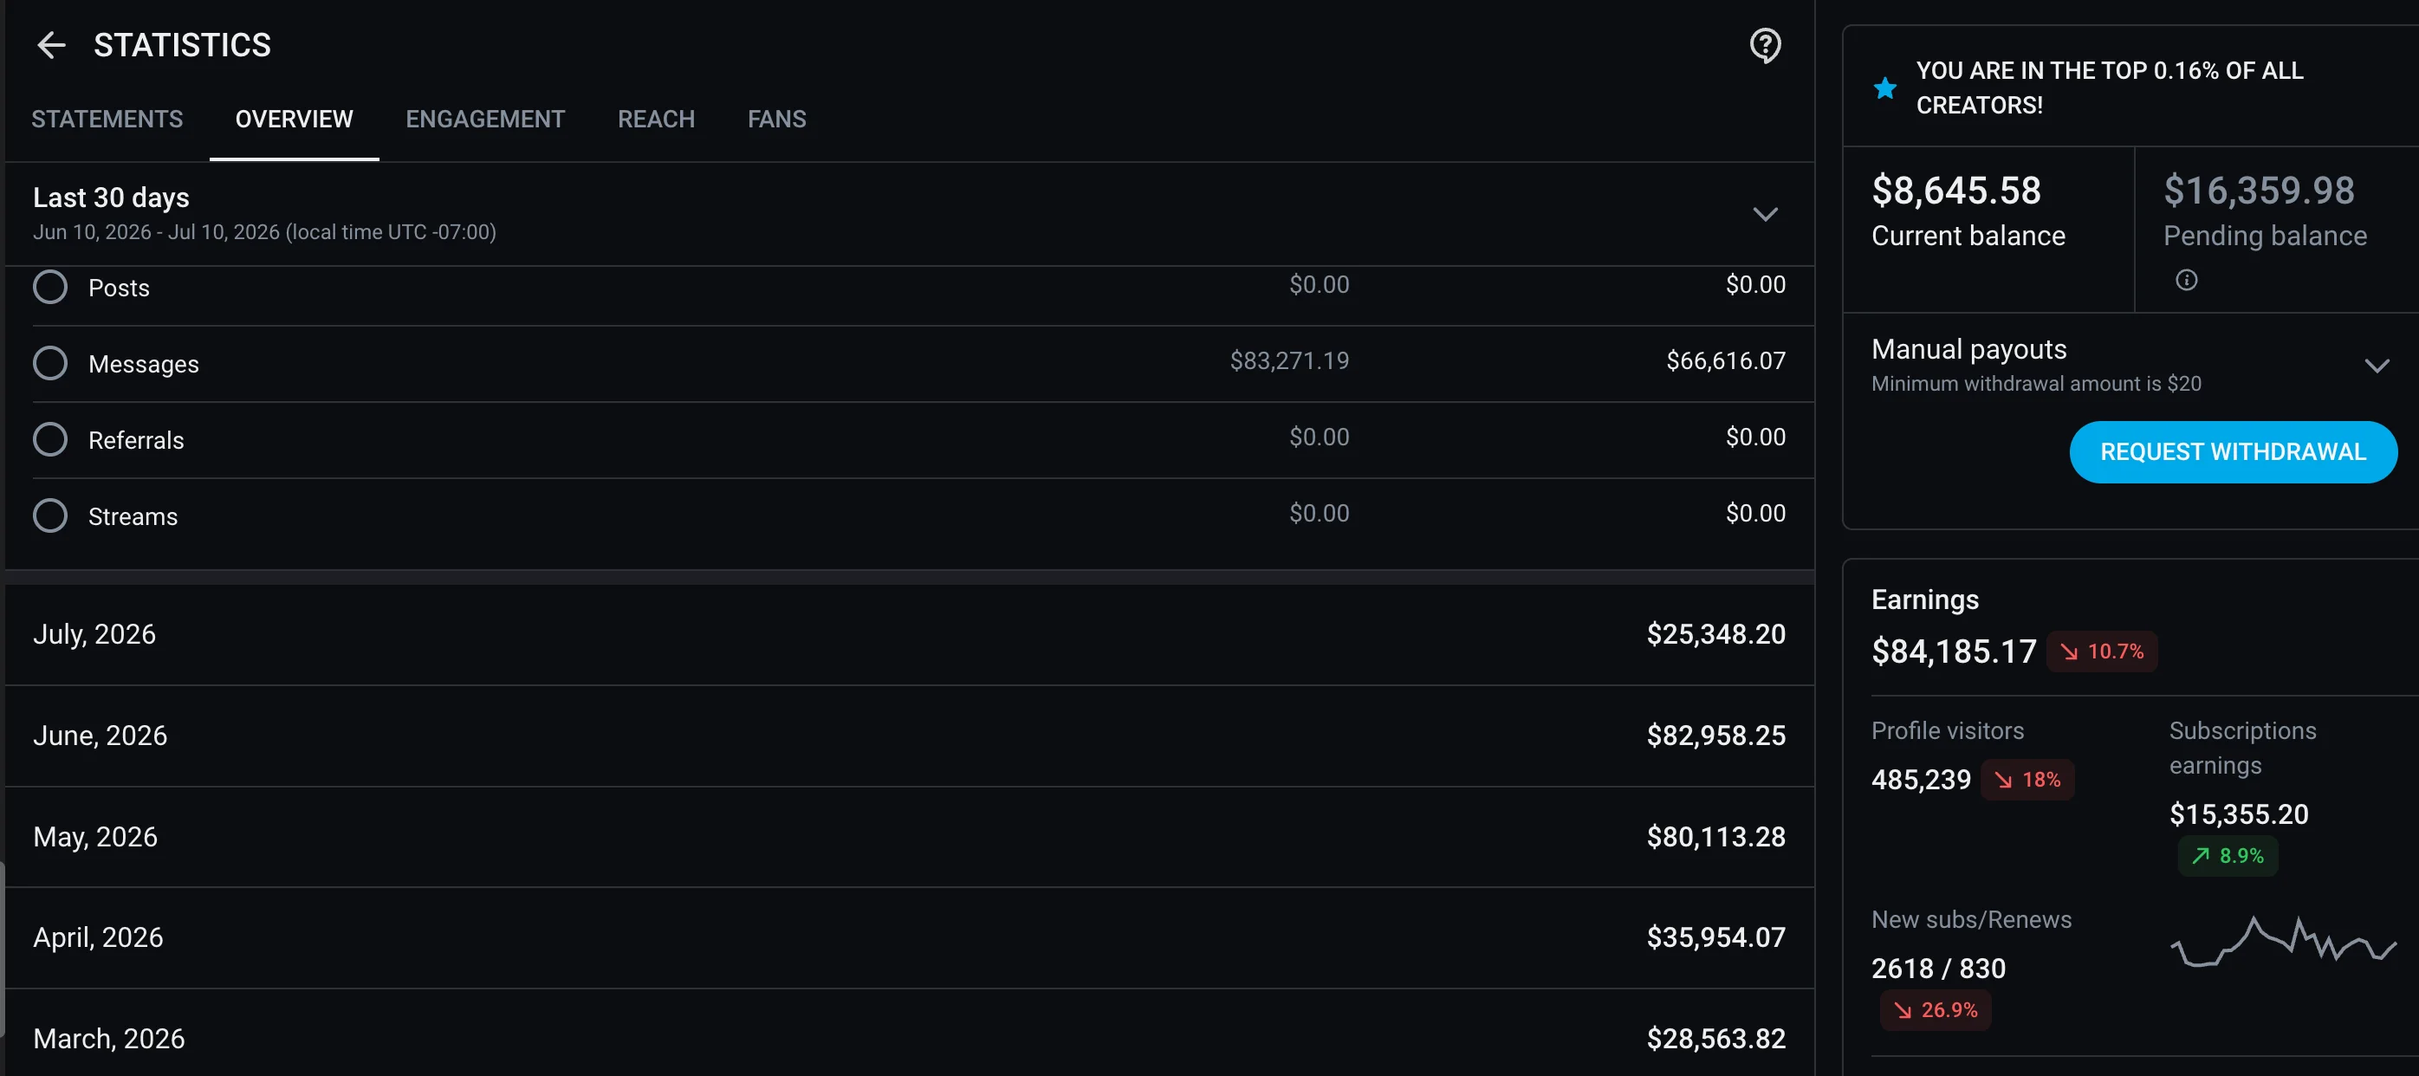Click the $15,355.20 subscriptions earnings value

coord(2239,815)
